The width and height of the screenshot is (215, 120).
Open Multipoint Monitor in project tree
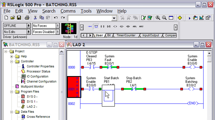[x=32, y=86]
